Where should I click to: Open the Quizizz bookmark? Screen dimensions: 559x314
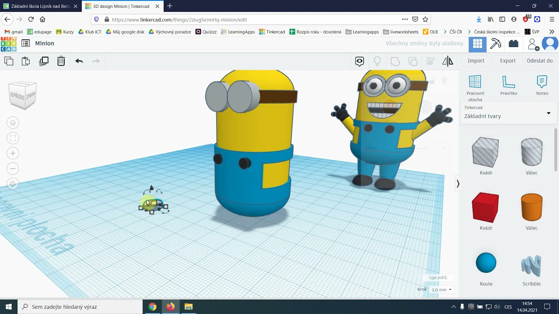tap(206, 32)
